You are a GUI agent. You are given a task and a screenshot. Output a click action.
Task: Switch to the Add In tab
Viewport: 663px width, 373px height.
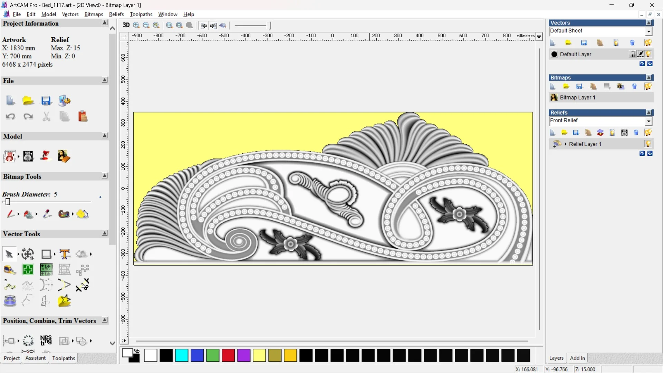(x=577, y=358)
